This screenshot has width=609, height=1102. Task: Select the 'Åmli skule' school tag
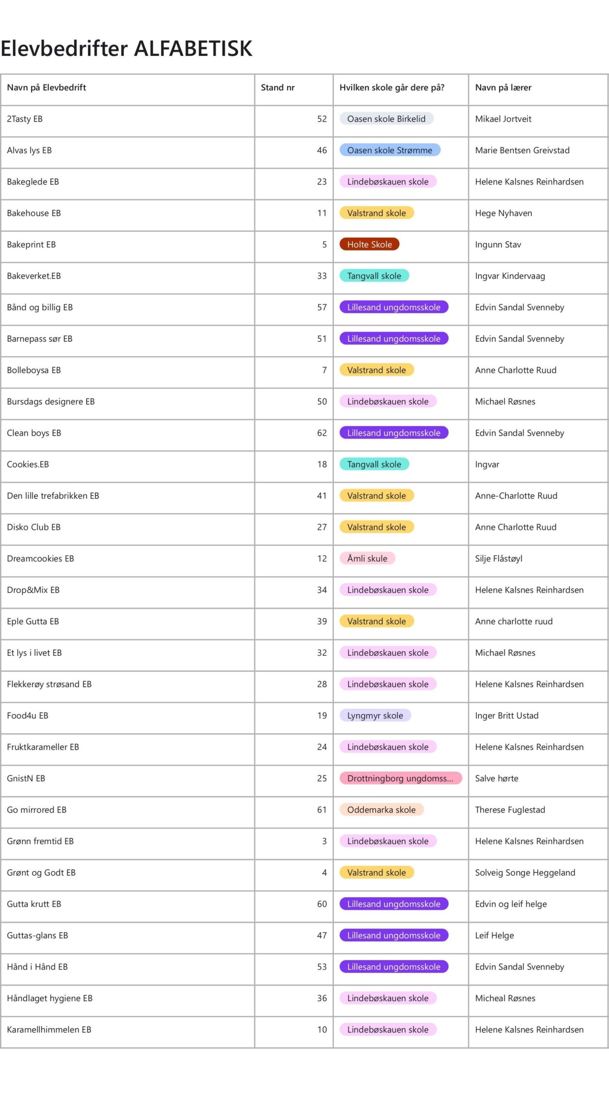pos(367,558)
